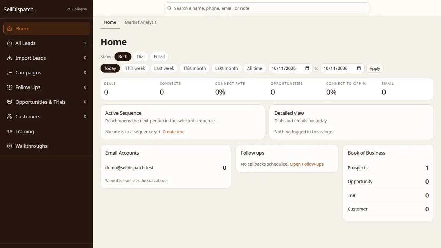Select the This month range

point(195,68)
